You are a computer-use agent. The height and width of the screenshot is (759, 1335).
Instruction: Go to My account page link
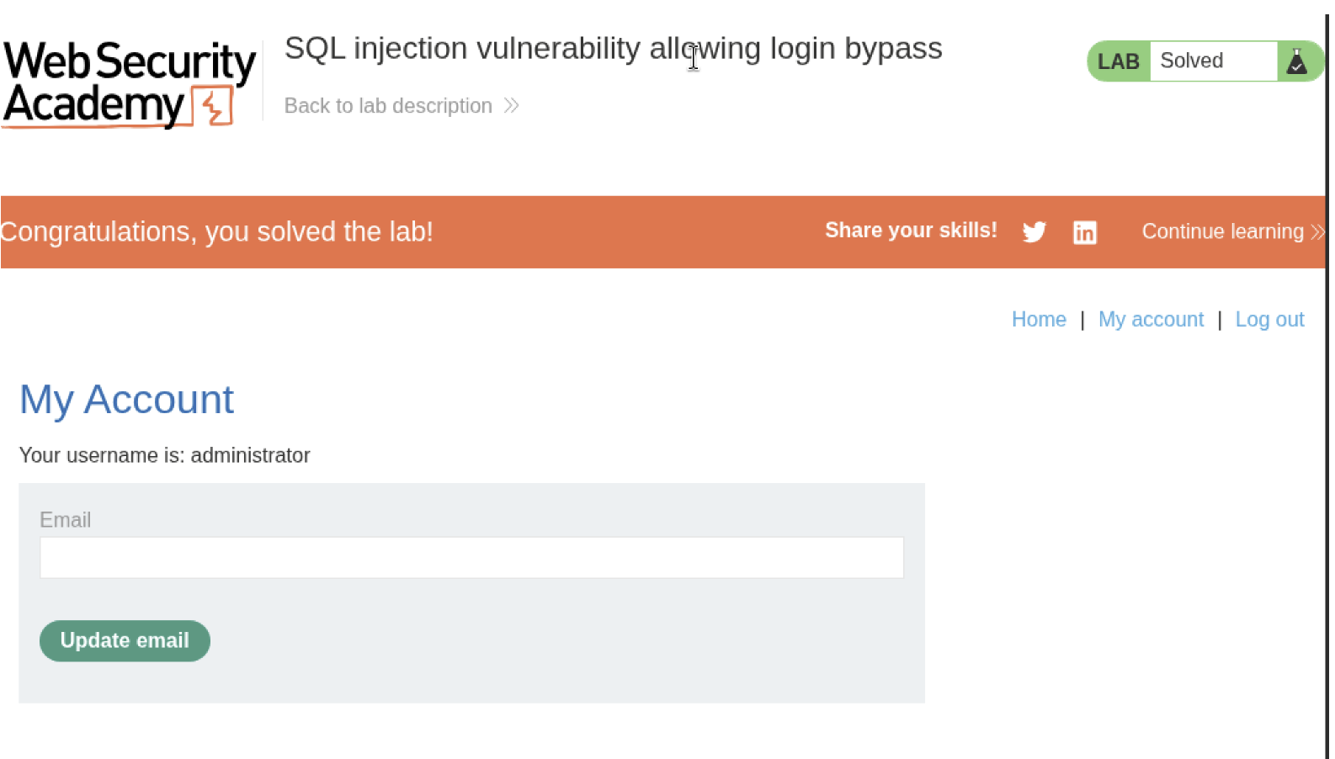click(x=1151, y=320)
